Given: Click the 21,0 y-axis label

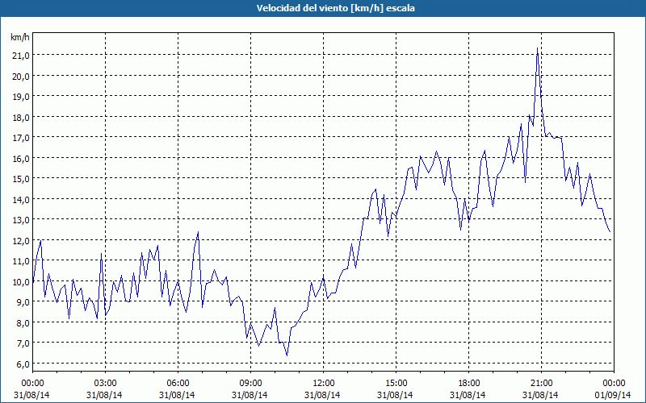Looking at the screenshot, I should 22,55.
